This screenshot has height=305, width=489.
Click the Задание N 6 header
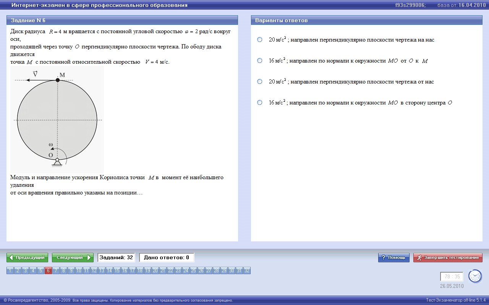click(122, 20)
